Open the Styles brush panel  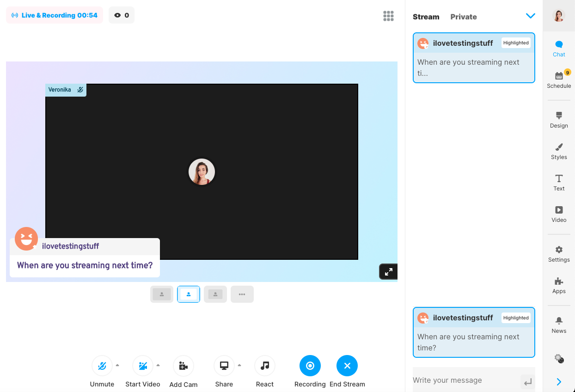(559, 151)
